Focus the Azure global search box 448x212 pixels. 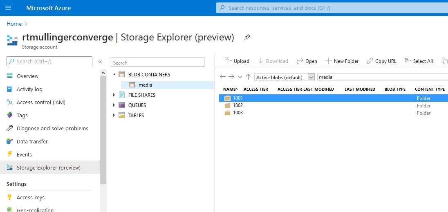332,8
